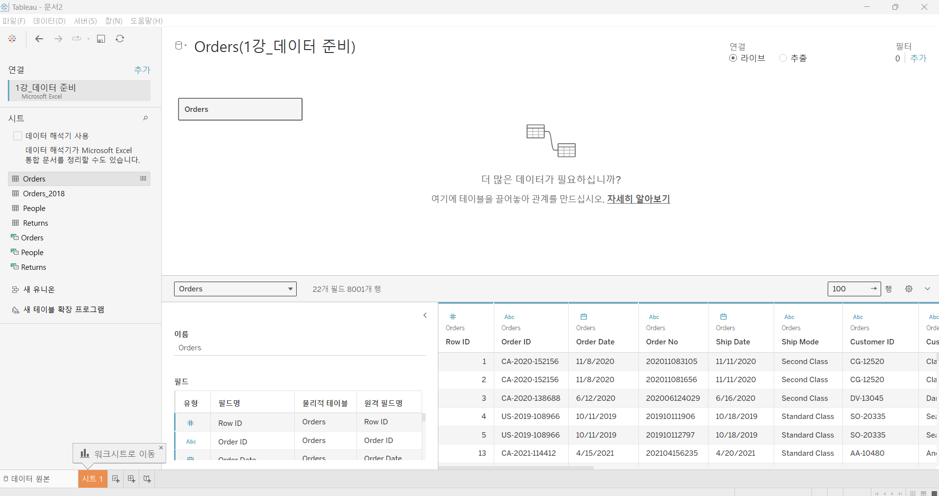Add a connection via 추가 next to 연결

point(142,70)
